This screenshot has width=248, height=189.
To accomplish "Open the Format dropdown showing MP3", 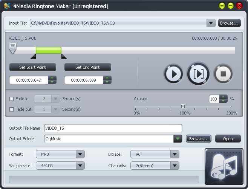I will [x=80, y=154].
